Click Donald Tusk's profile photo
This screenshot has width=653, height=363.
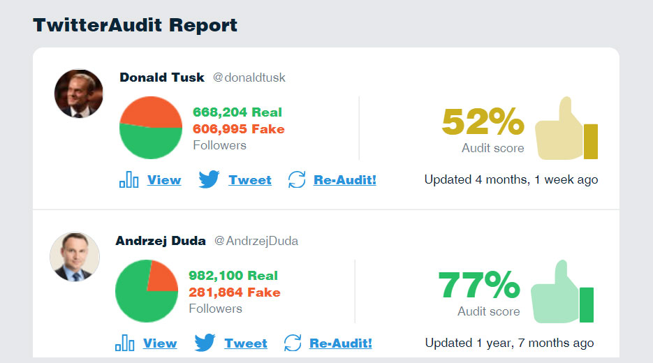click(79, 94)
